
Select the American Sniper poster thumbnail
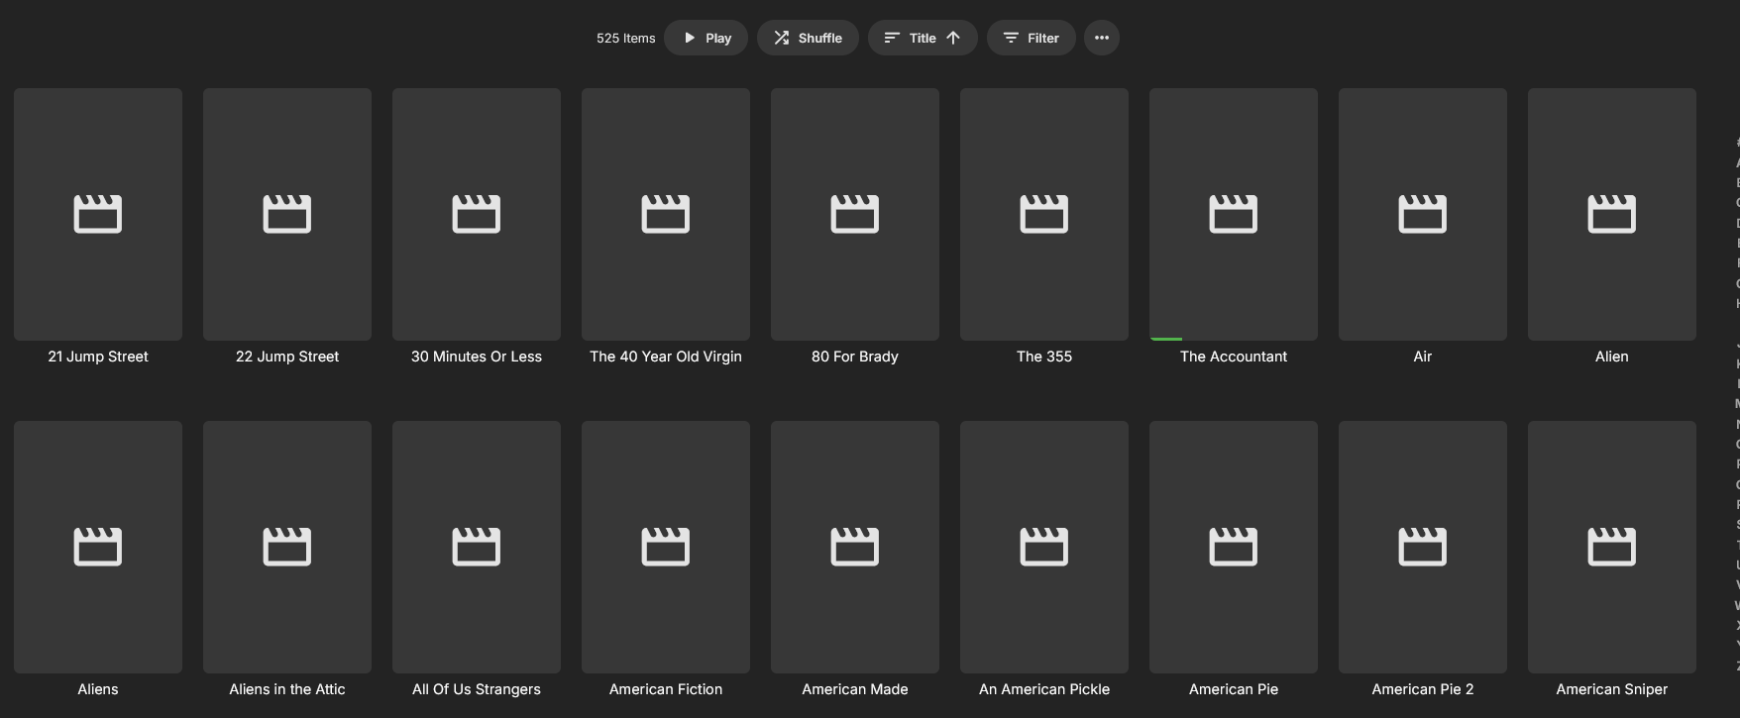pyautogui.click(x=1612, y=547)
